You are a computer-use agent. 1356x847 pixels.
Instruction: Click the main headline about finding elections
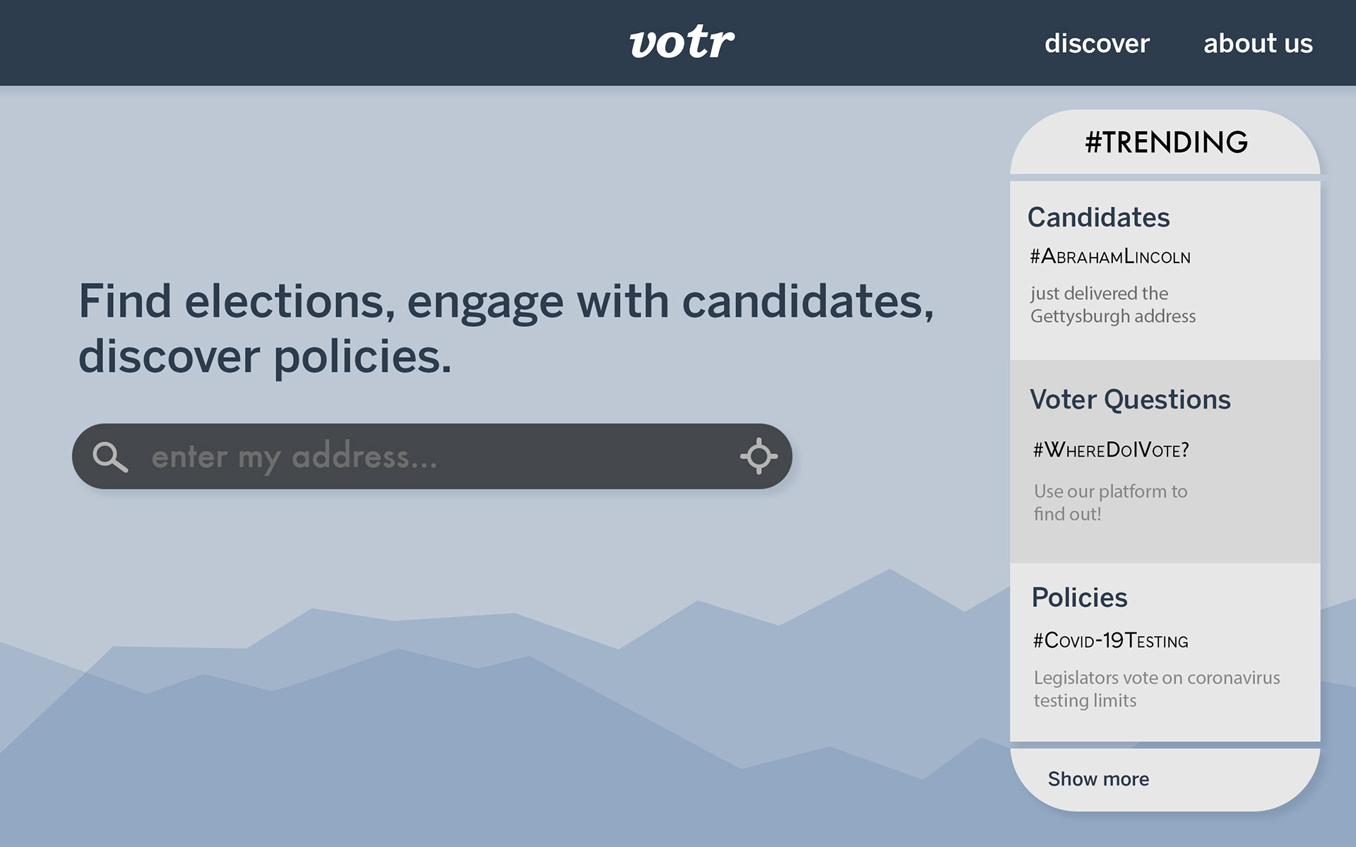click(x=506, y=328)
